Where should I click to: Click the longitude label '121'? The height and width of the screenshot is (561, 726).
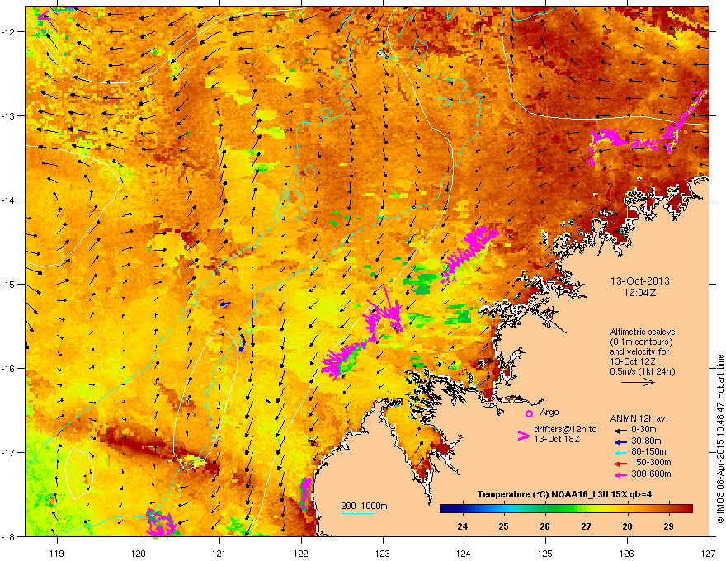220,554
